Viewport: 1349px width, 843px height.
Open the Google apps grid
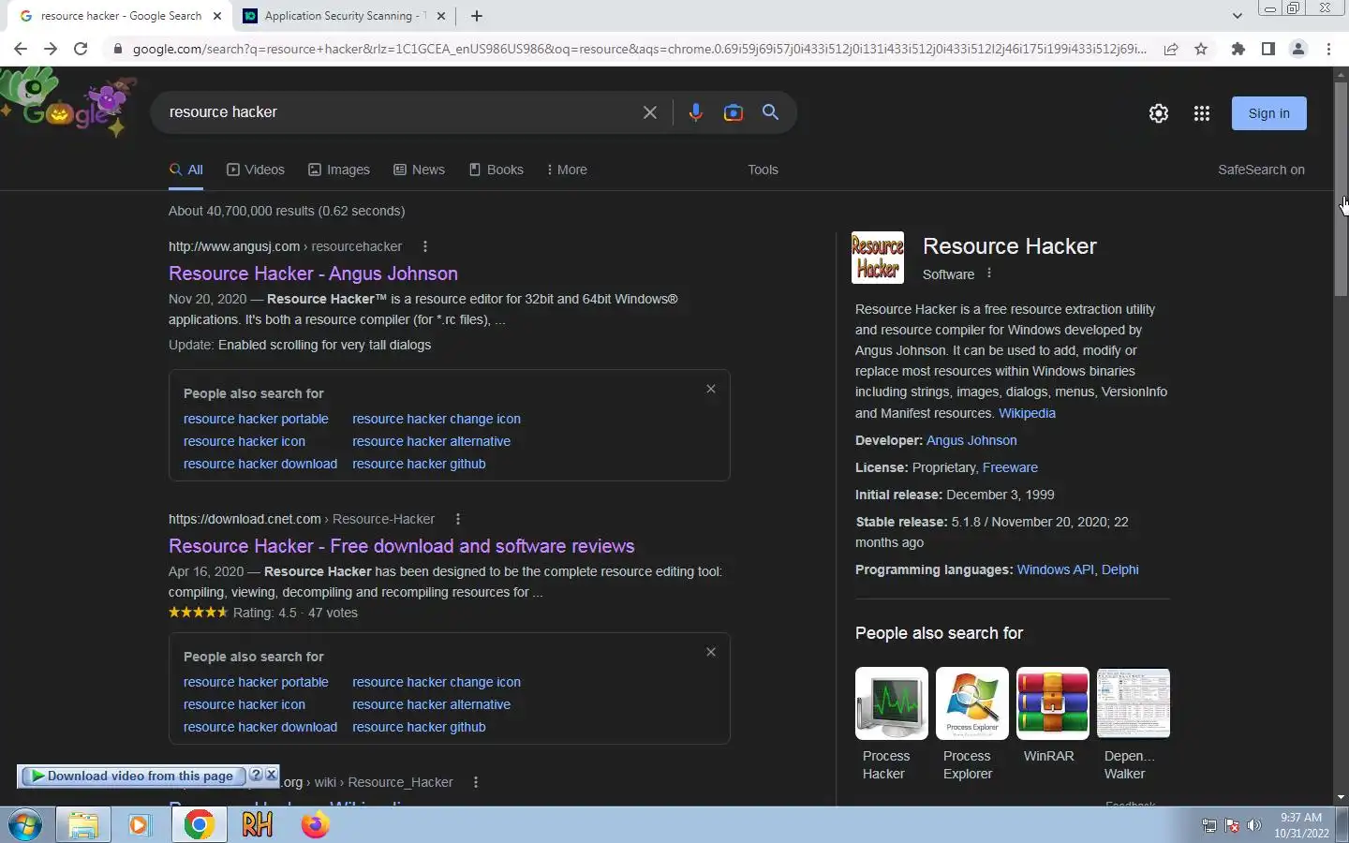(x=1202, y=113)
